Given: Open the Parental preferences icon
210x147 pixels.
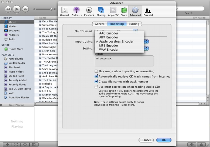Looking at the screenshot, I should 148,11.
